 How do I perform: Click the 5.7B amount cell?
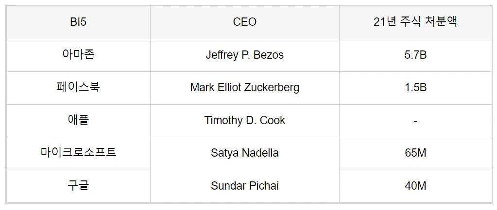(415, 55)
